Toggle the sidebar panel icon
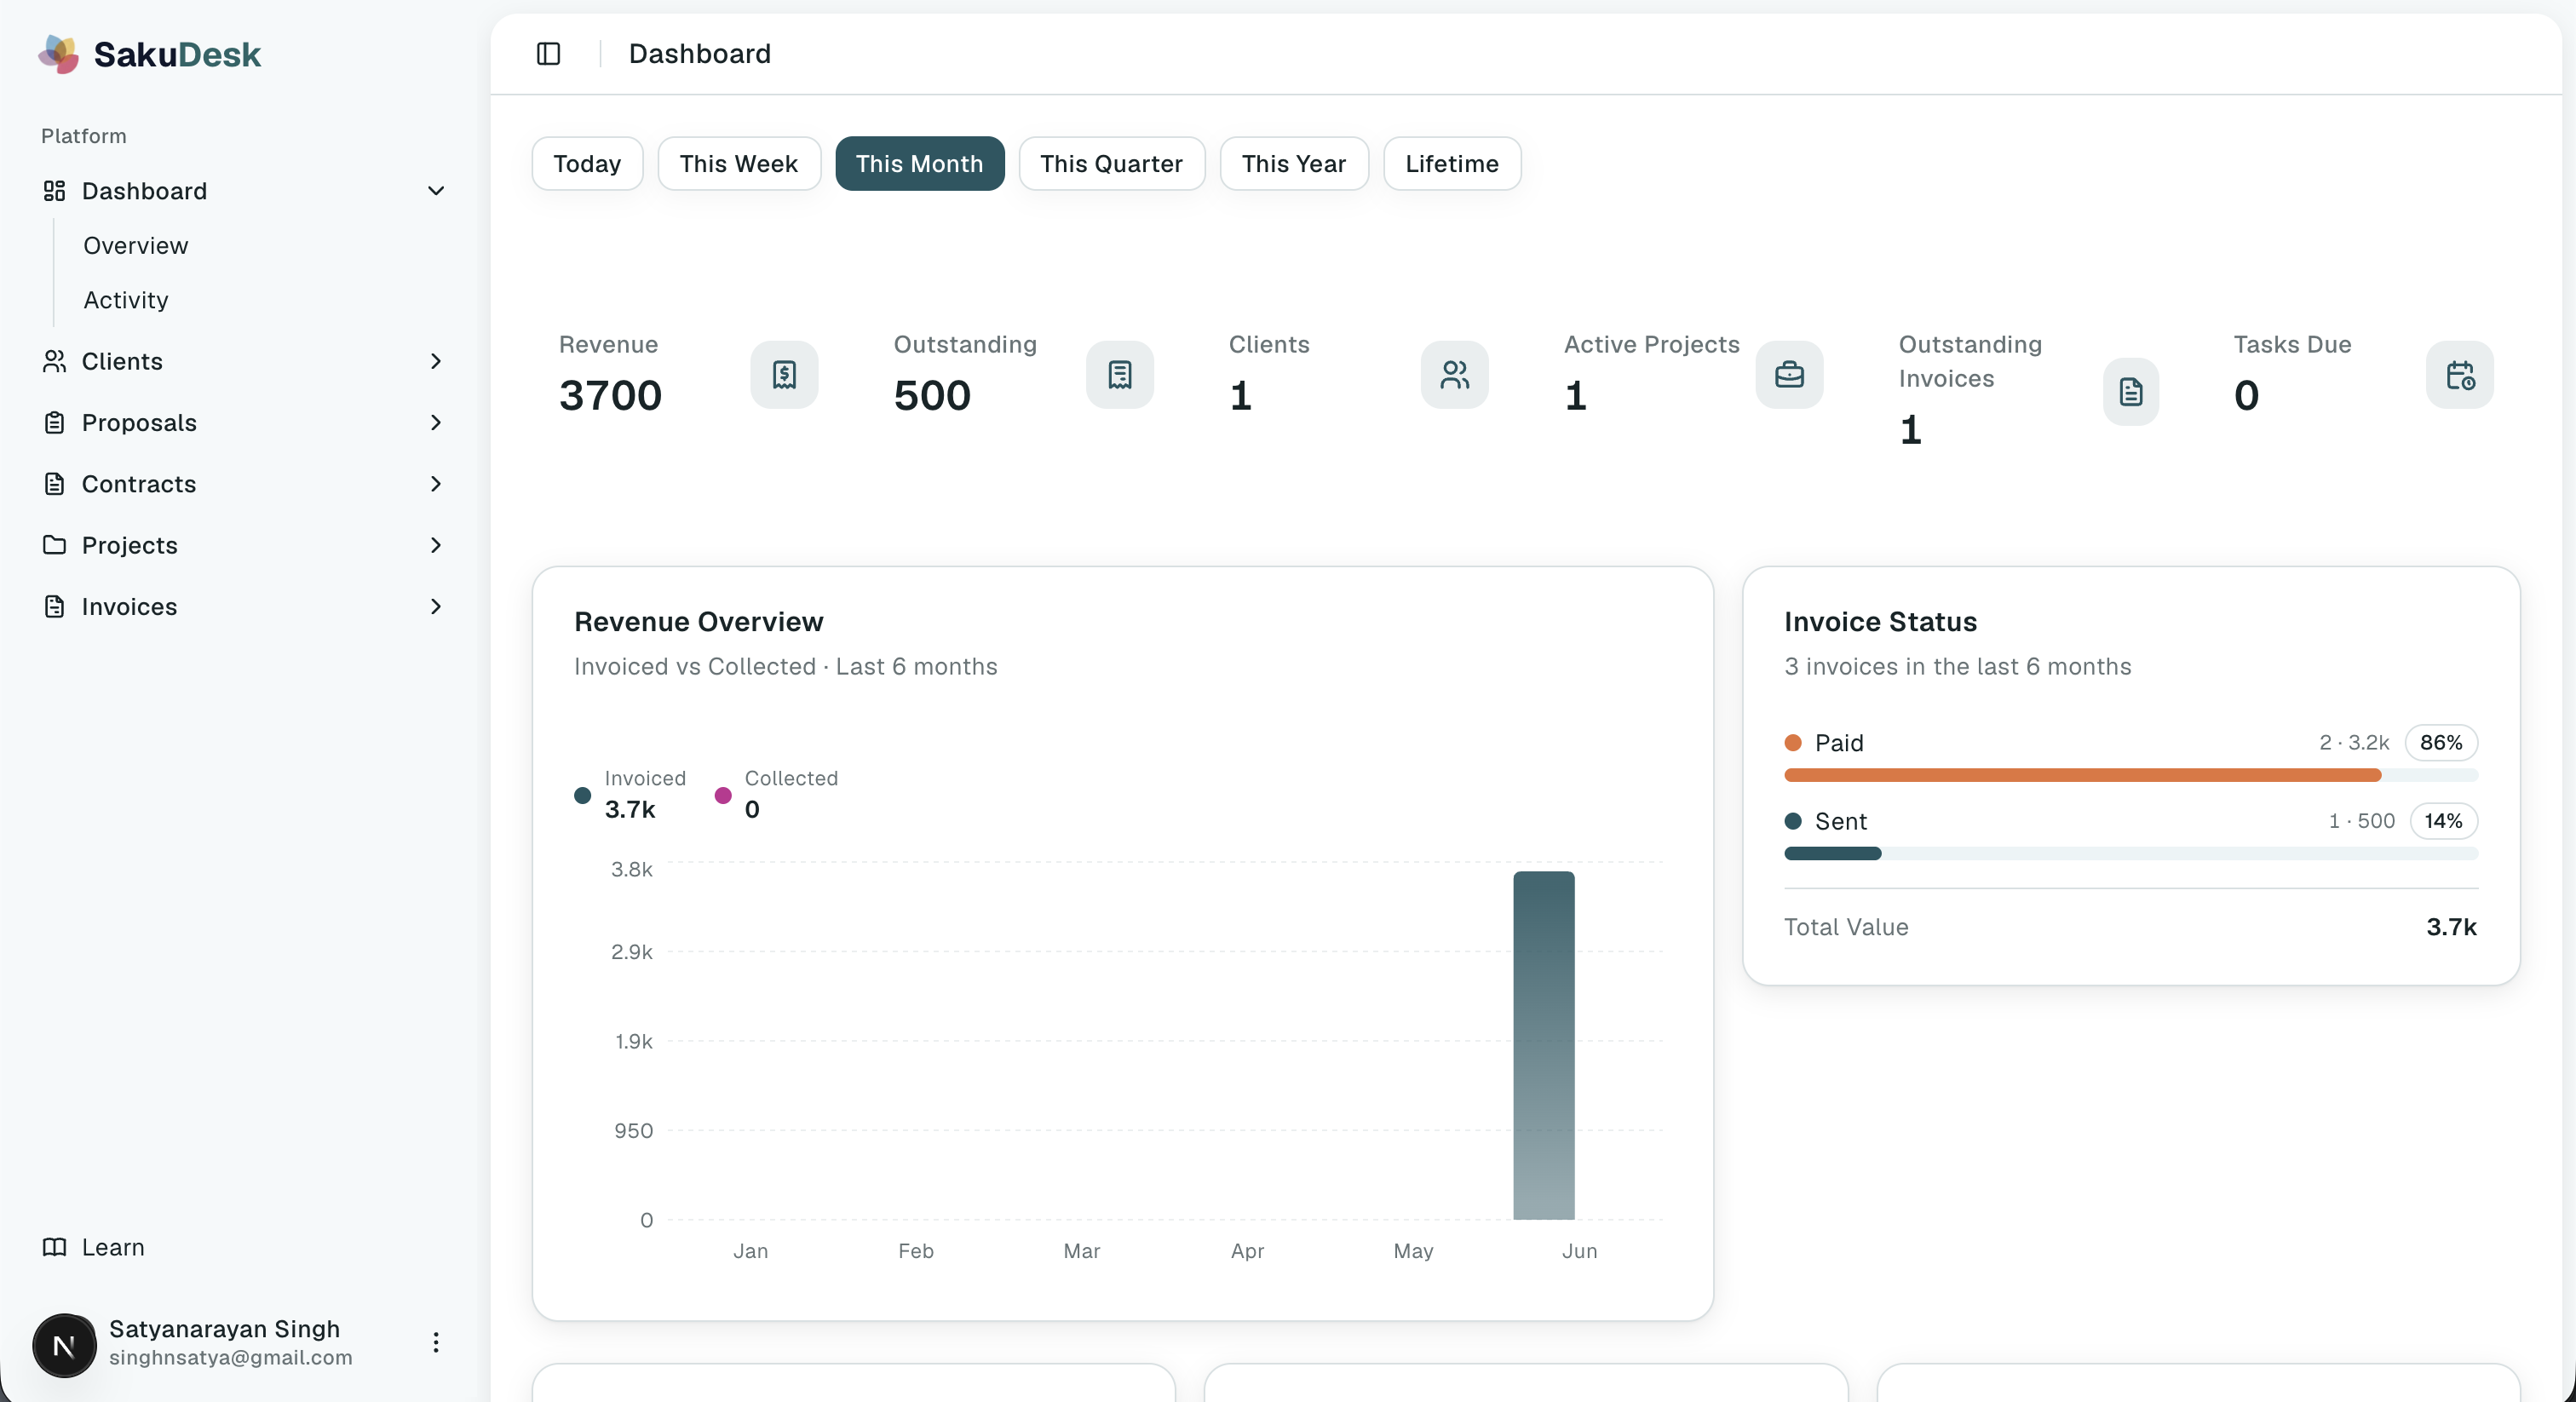The image size is (2576, 1402). [548, 54]
